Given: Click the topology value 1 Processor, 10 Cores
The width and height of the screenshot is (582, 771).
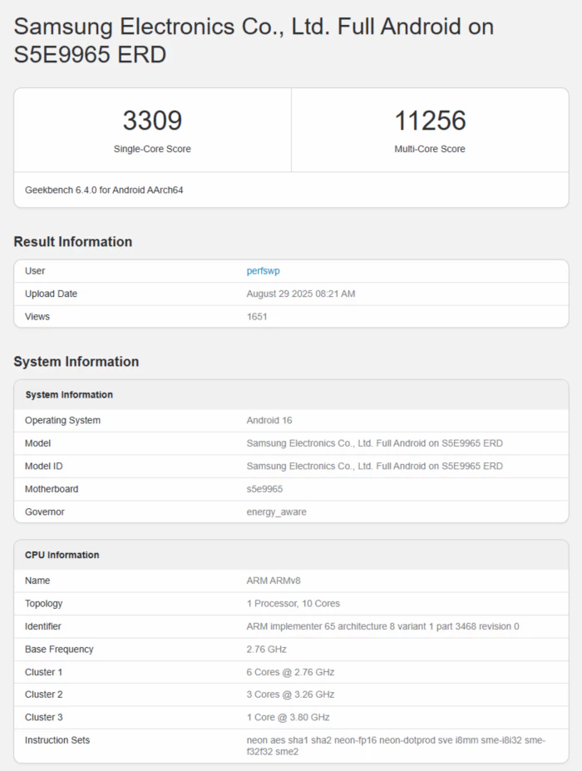Looking at the screenshot, I should pyautogui.click(x=293, y=603).
